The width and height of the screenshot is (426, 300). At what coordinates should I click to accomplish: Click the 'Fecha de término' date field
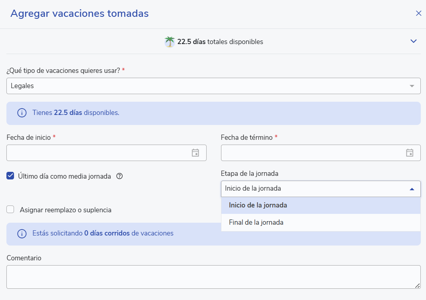click(x=312, y=153)
